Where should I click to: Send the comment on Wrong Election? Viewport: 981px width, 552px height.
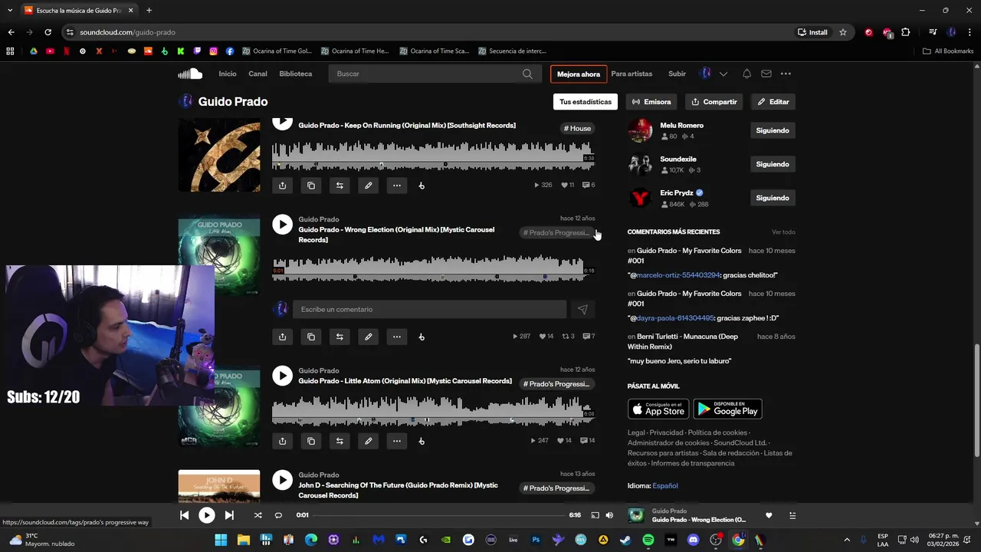(582, 309)
